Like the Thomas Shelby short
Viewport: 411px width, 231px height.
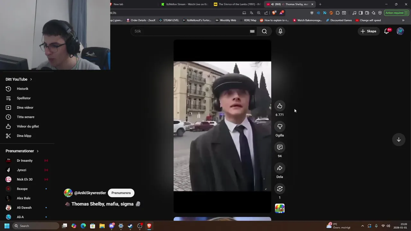(280, 106)
